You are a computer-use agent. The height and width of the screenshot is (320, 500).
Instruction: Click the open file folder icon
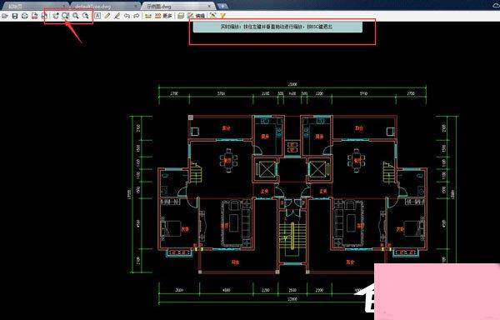click(4, 16)
